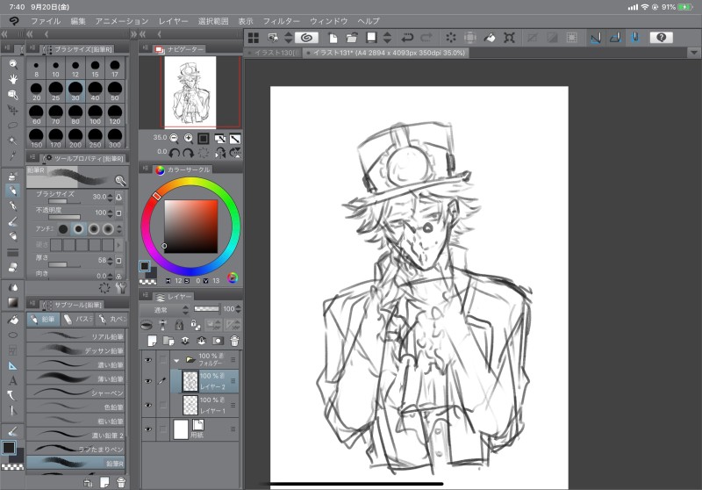The width and height of the screenshot is (702, 490).
Task: Create new layer folder icon
Action: 168,341
